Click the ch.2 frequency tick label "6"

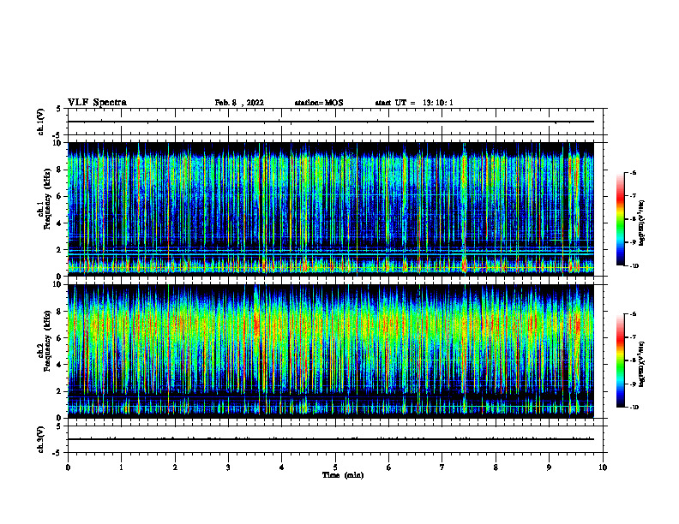click(59, 338)
